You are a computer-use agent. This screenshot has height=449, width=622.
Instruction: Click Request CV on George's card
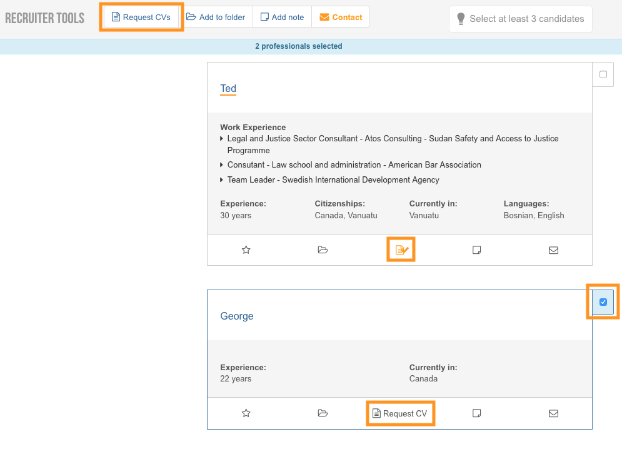tap(400, 413)
